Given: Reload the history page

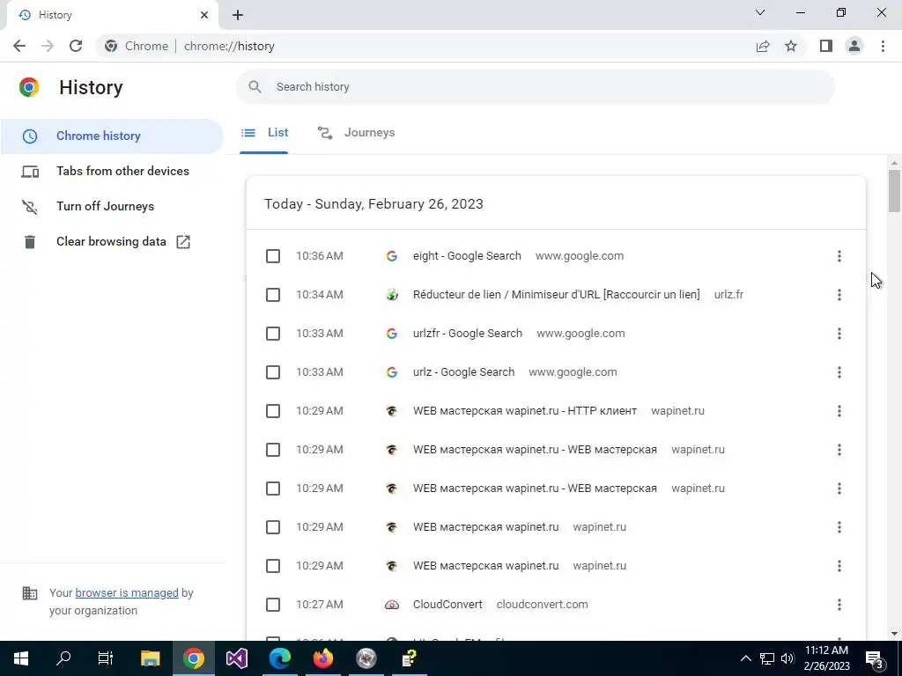Looking at the screenshot, I should [x=76, y=46].
